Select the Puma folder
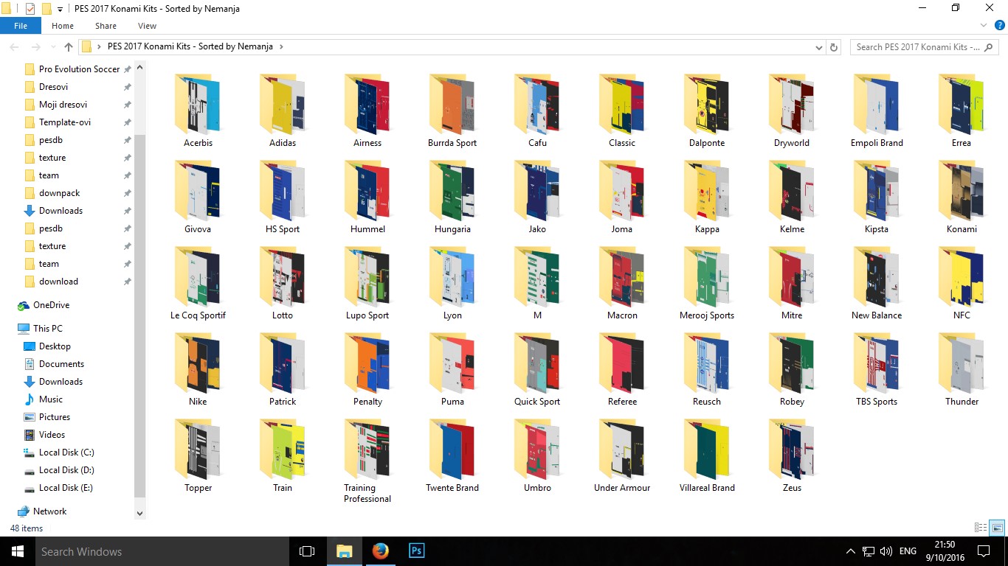 (x=452, y=369)
